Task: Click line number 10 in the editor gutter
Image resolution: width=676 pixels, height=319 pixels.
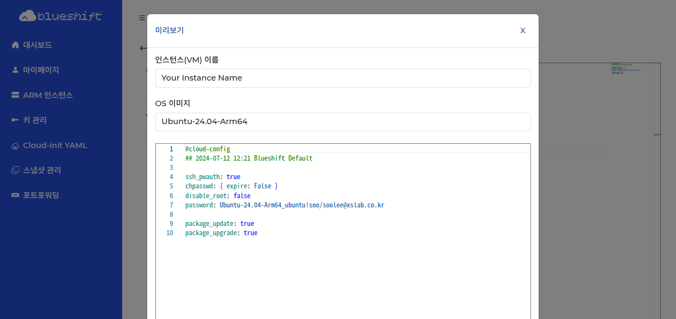Action: click(x=170, y=233)
